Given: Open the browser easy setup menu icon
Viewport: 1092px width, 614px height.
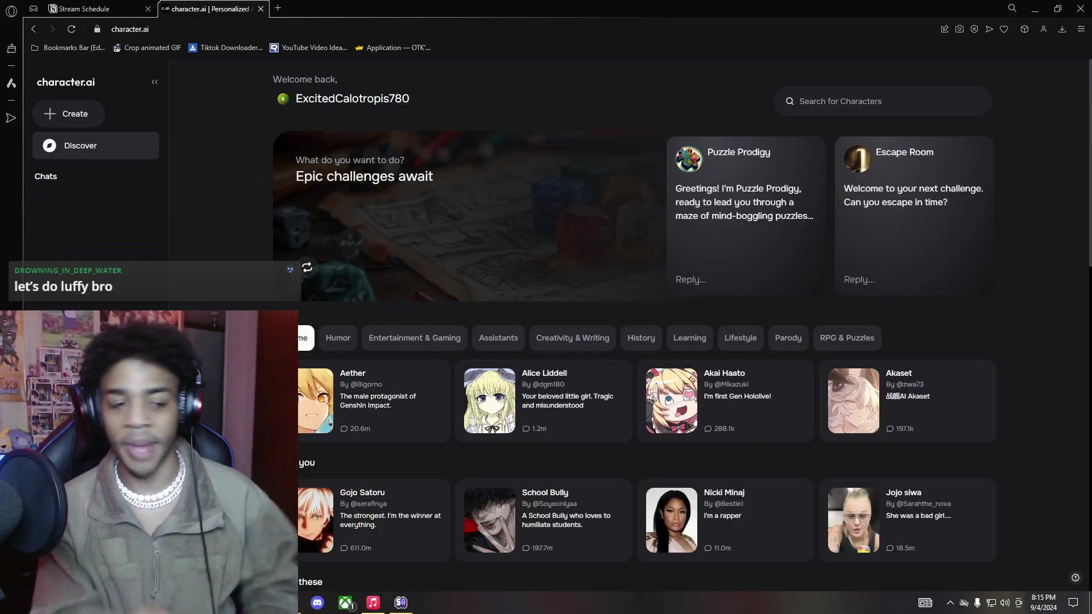Looking at the screenshot, I should pos(1081,29).
